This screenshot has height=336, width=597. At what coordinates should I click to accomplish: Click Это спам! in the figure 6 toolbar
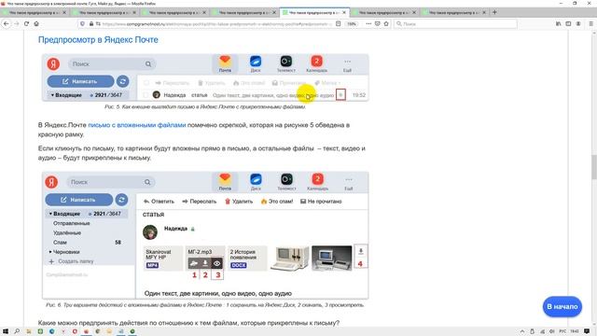tap(277, 202)
